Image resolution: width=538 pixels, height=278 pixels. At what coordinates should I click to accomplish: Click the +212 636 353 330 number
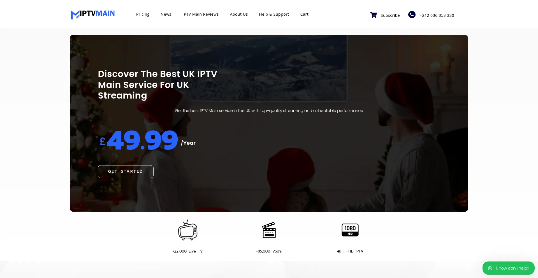tap(437, 15)
